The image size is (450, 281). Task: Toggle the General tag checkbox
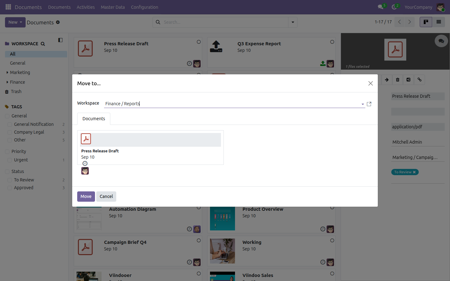coord(7,116)
